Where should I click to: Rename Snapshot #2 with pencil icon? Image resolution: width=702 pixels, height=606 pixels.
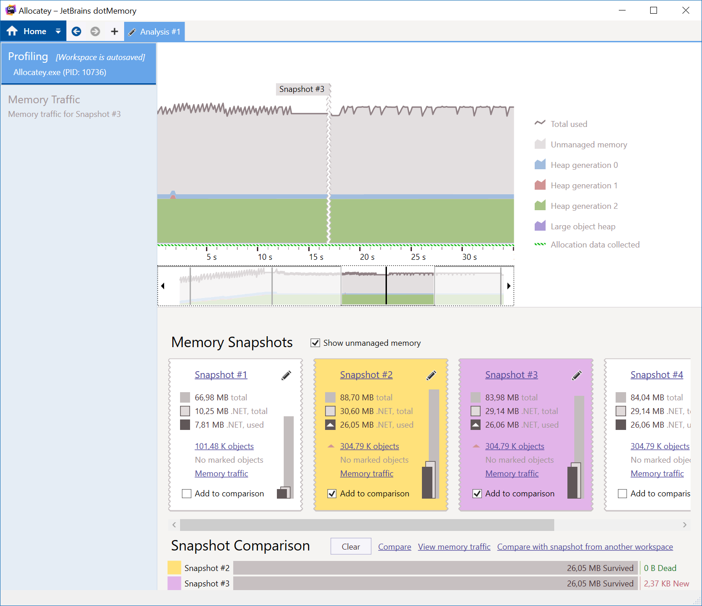click(x=431, y=375)
